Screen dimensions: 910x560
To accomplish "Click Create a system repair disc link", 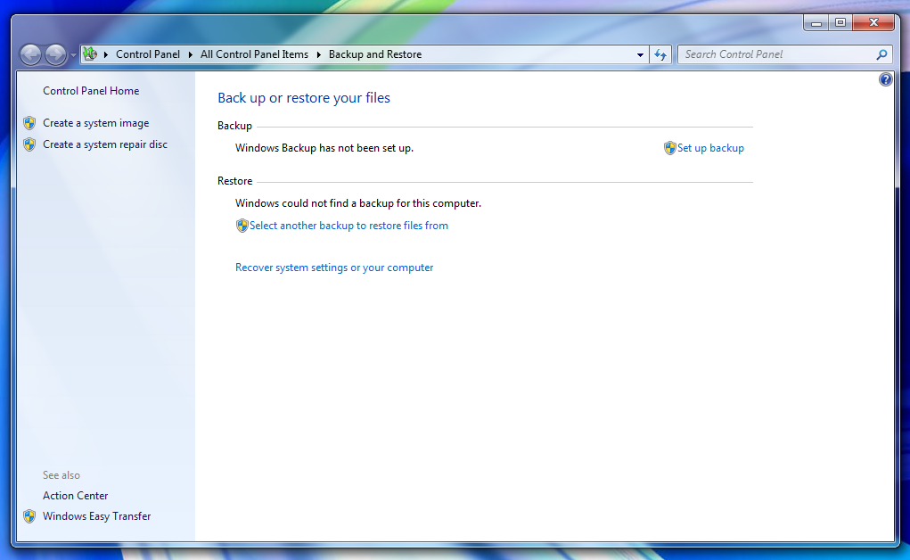I will 105,144.
